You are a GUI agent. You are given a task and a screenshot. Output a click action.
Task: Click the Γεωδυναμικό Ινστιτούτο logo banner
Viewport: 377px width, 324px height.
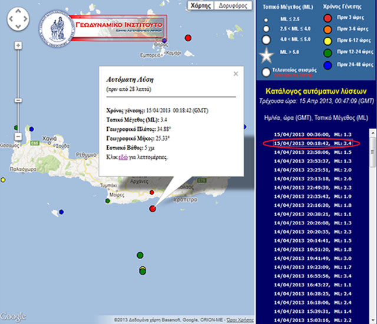tap(103, 28)
